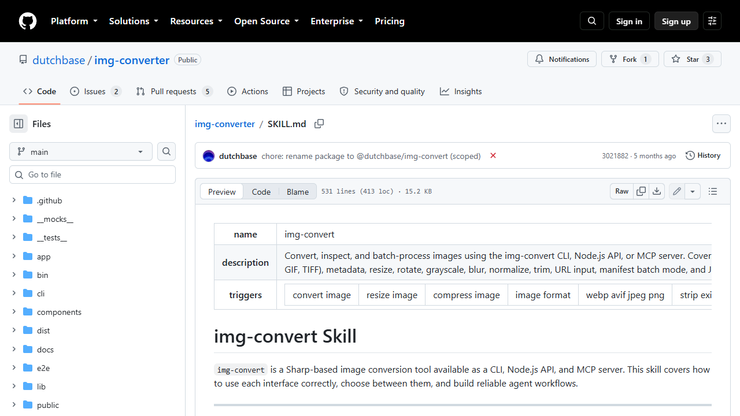This screenshot has height=416, width=740.
Task: Star the img-converter repository
Action: [x=693, y=59]
